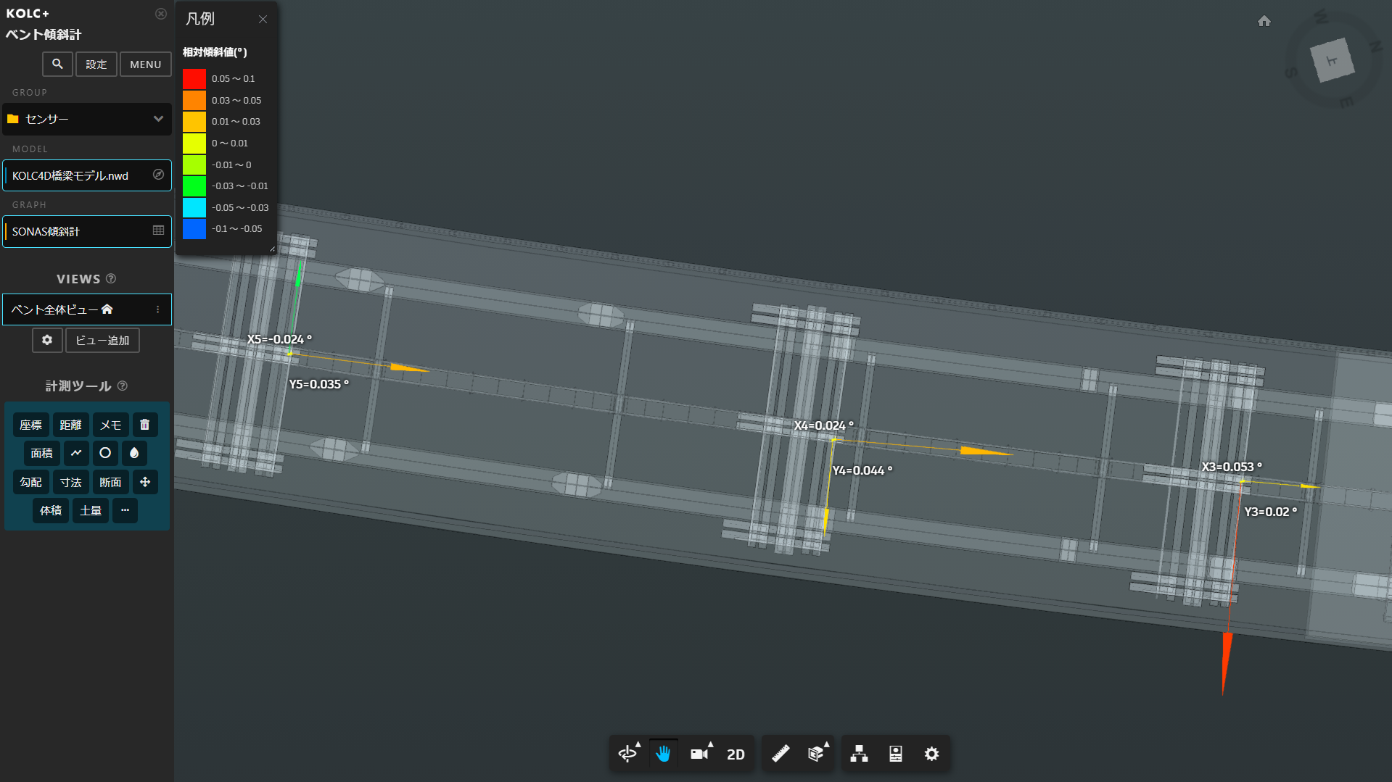Click the ビュー追加 button
Viewport: 1392px width, 782px height.
pos(102,340)
